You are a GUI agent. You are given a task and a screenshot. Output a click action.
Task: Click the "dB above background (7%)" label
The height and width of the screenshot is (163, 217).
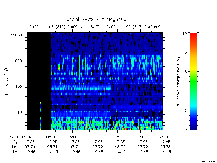(178, 81)
